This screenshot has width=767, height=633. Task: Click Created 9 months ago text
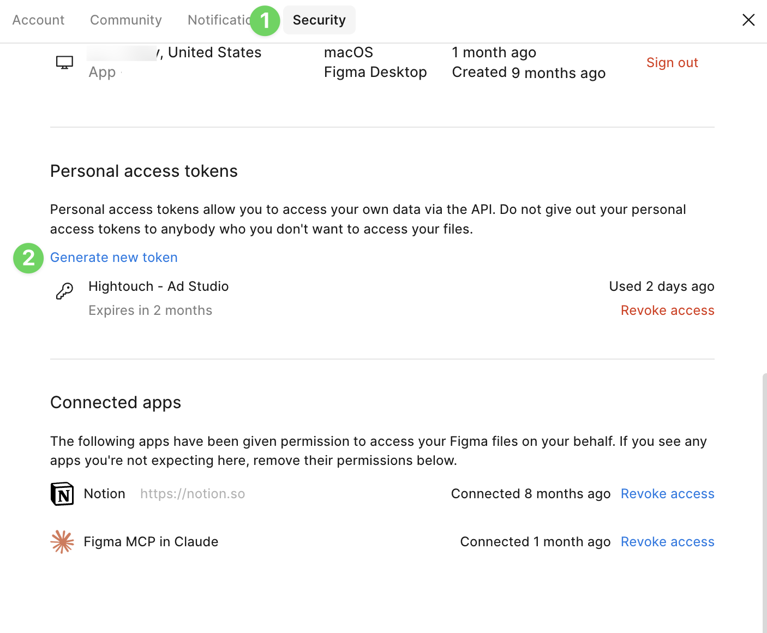pos(529,73)
